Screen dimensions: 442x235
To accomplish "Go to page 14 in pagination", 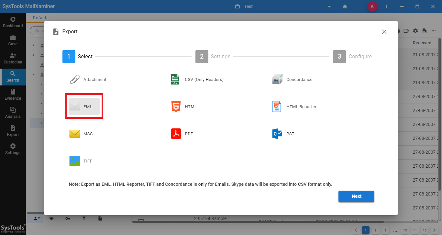I will click(x=415, y=230).
